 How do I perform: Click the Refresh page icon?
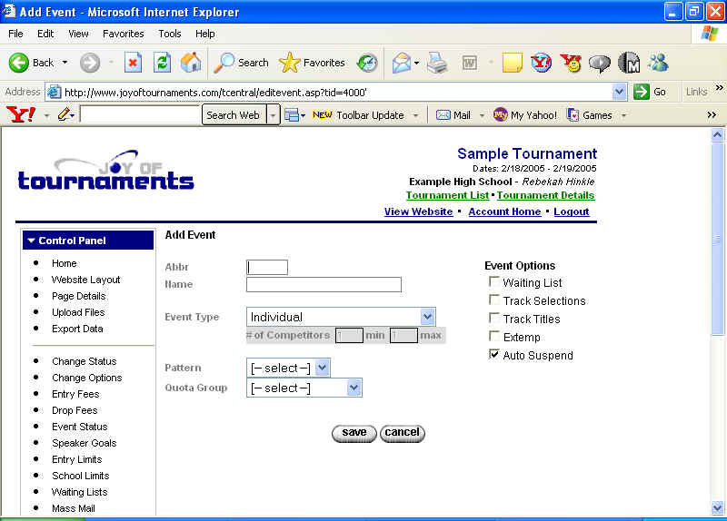162,63
